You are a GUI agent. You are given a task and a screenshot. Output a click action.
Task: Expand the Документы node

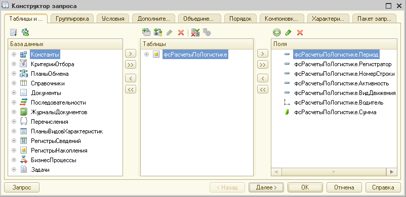(14, 93)
